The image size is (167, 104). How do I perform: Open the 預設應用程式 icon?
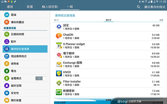click(7, 56)
